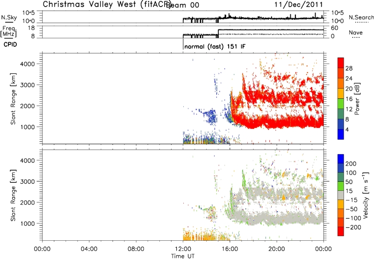Click the date '11/Dec/2011'

click(299, 5)
